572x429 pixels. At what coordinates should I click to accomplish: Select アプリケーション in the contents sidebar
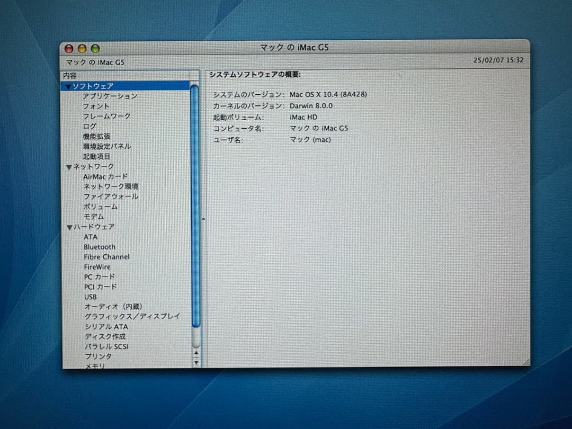click(x=110, y=96)
